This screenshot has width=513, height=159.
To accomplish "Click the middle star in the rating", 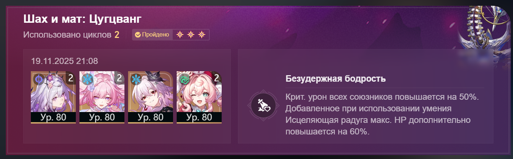I will [191, 35].
